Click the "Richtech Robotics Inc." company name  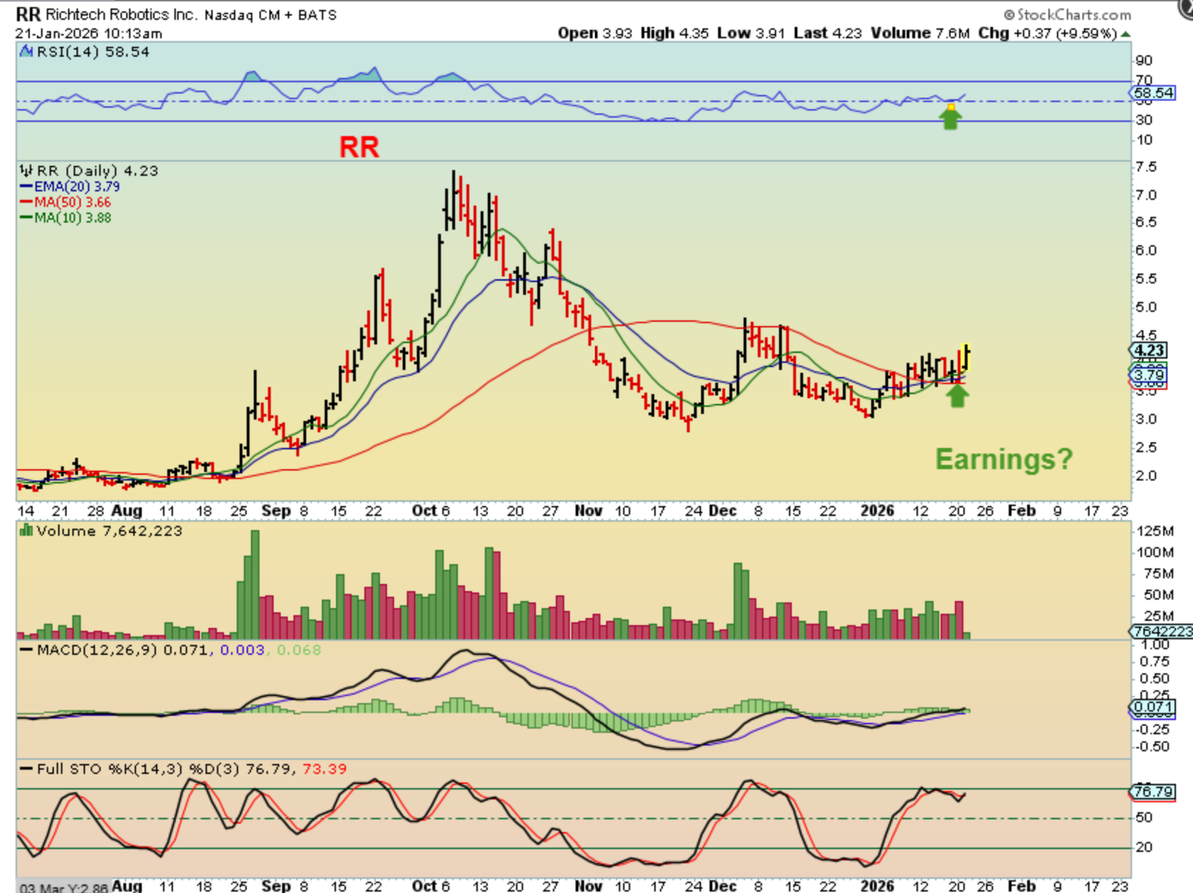[x=121, y=14]
